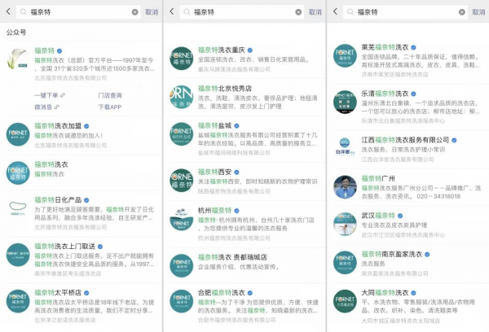This screenshot has height=332, width=489.
Task: Select 莱芜福奈特洗衣 title
Action: 385,47
